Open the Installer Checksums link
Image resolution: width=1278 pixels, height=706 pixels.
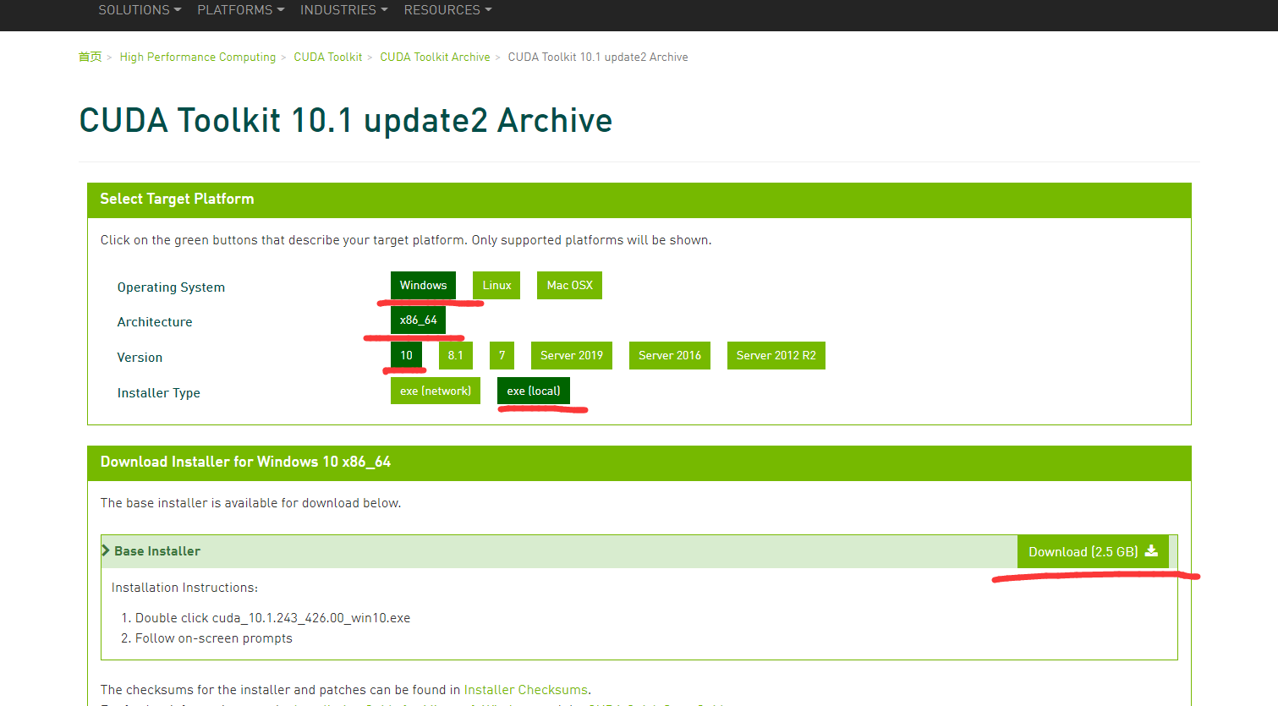coord(525,690)
